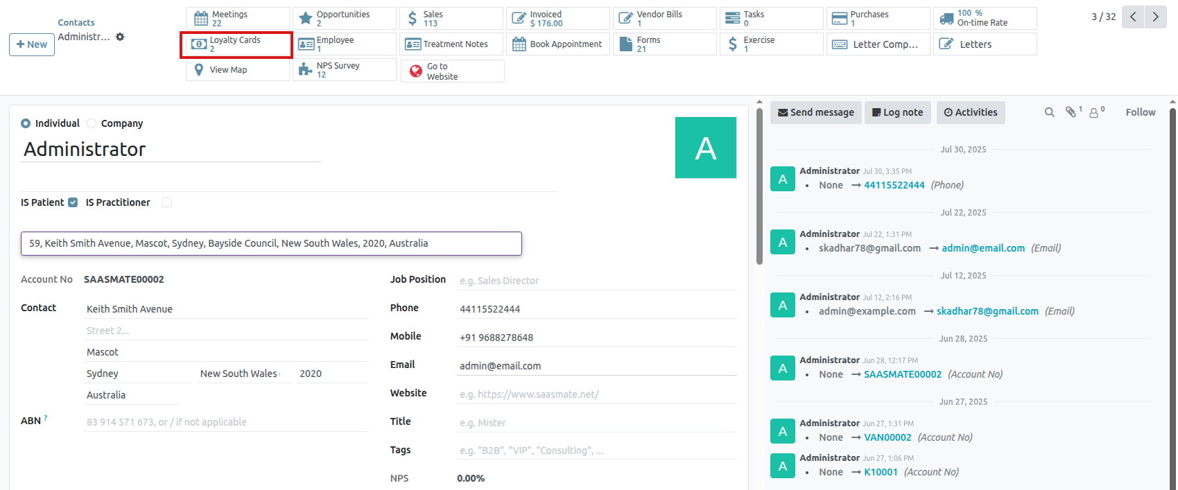1178x490 pixels.
Task: Uncheck the IS Patient checkbox
Action: click(x=73, y=202)
